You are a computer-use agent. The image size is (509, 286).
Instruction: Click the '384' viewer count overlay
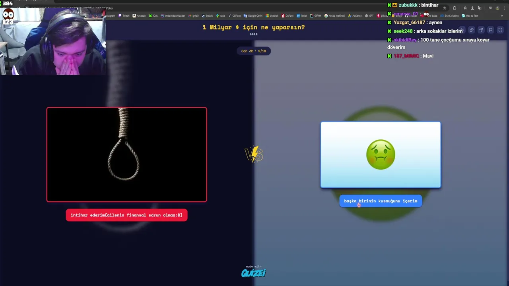pyautogui.click(x=8, y=4)
